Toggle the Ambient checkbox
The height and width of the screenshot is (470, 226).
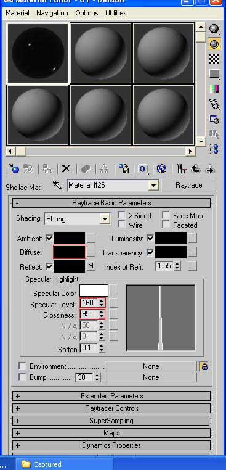coord(49,239)
